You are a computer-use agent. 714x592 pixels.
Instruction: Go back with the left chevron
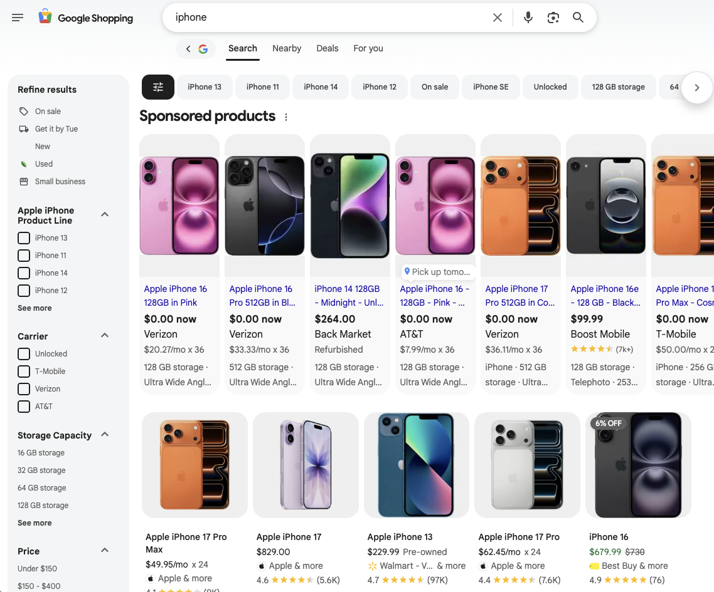click(188, 49)
